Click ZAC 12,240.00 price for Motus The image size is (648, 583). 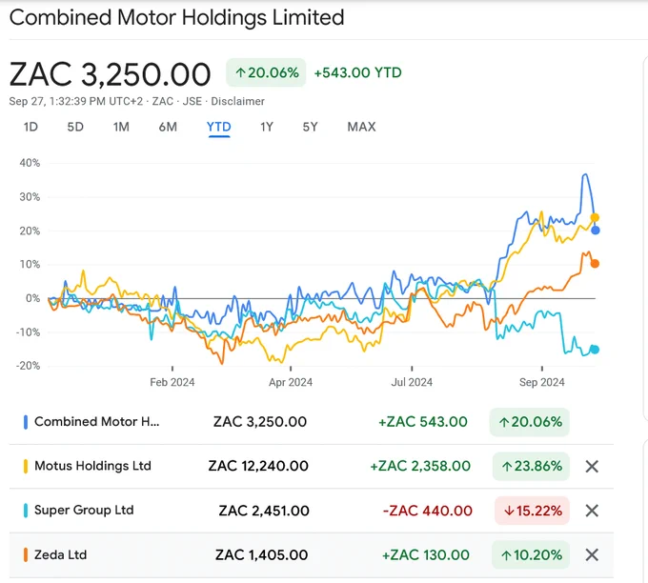click(x=258, y=466)
